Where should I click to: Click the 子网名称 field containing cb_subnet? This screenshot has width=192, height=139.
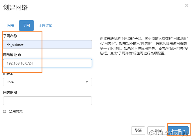pyautogui.click(x=48, y=45)
